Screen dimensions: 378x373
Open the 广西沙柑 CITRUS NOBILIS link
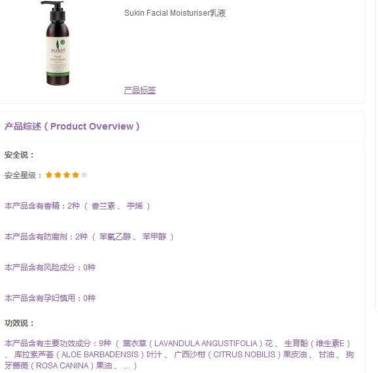[240, 355]
